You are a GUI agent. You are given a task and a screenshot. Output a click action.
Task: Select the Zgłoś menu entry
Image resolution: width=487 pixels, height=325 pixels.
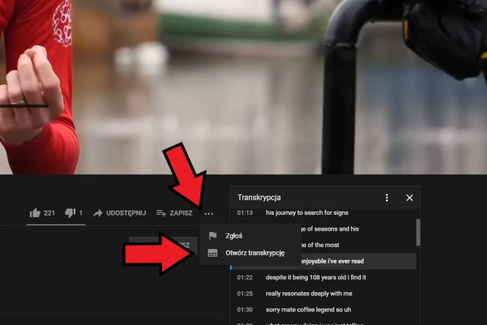[x=234, y=236]
